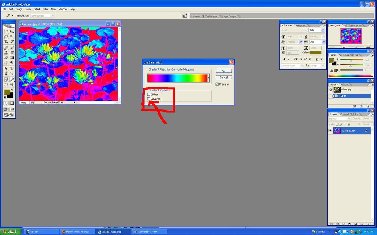Viewport: 377px width, 235px height.
Task: Select the Slice tool
Action: [12, 42]
